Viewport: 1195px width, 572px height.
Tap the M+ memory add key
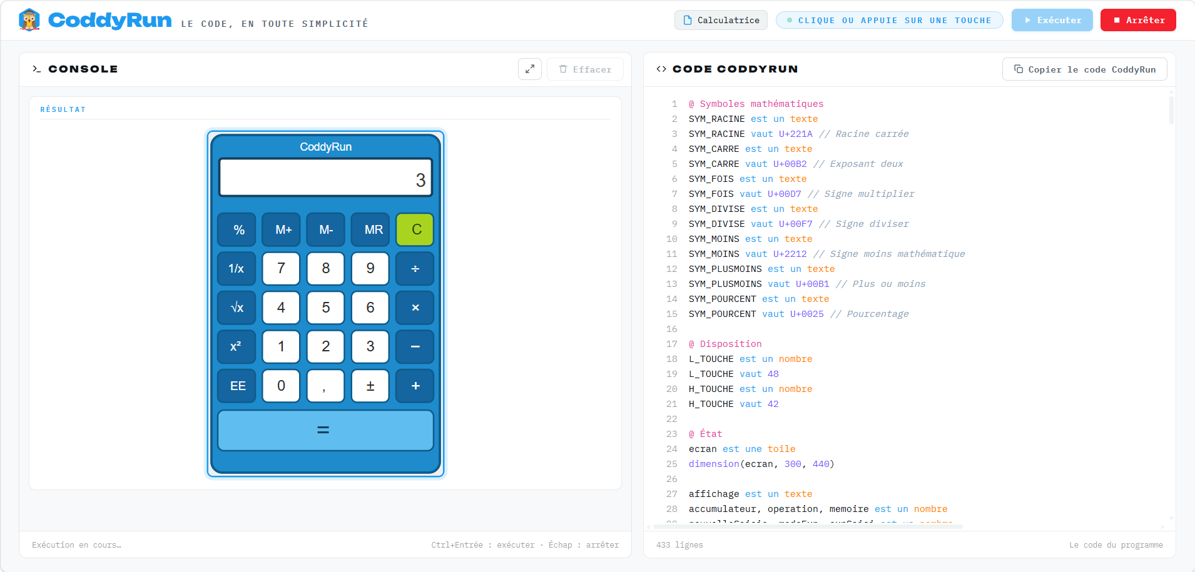pyautogui.click(x=282, y=229)
